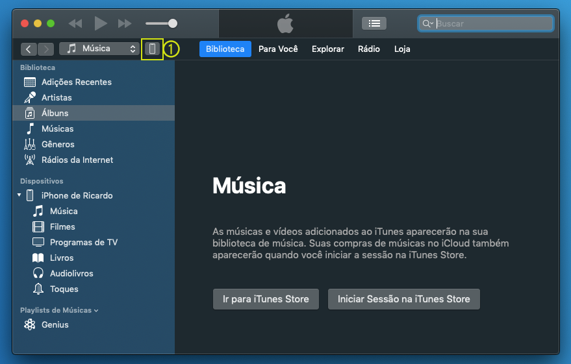This screenshot has width=571, height=364.
Task: Open Programas de TV on device
Action: (94, 243)
